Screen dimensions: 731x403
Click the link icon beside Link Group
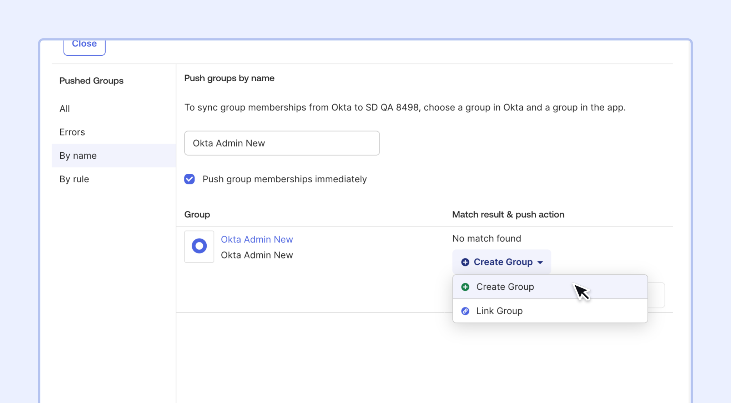(x=465, y=311)
